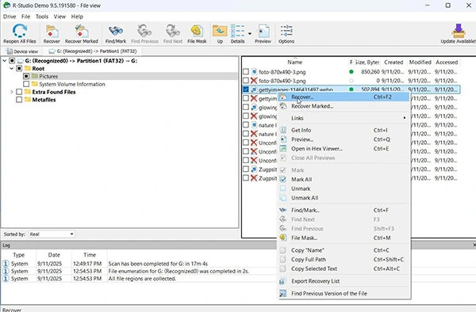
Task: Click the Recover Marked icon in the context menu
Action: pyautogui.click(x=283, y=106)
